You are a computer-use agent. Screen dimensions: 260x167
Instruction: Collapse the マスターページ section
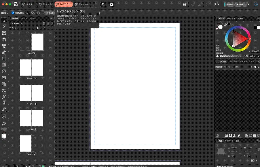point(10,24)
